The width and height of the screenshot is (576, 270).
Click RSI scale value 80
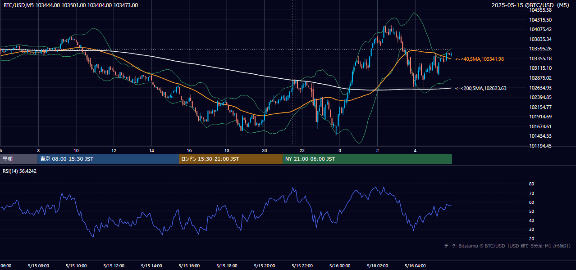point(532,184)
